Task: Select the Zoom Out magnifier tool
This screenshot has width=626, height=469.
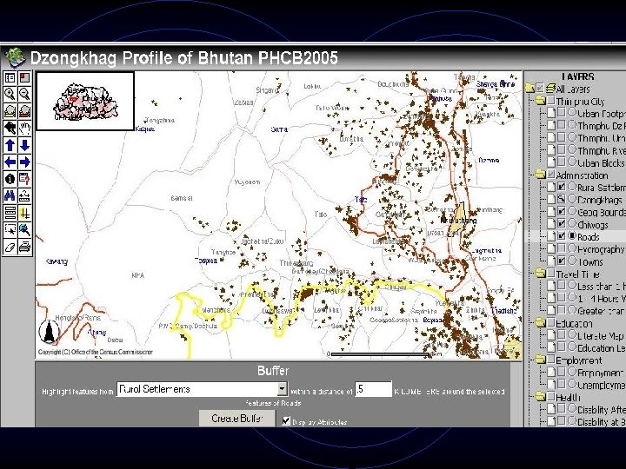Action: [x=24, y=94]
